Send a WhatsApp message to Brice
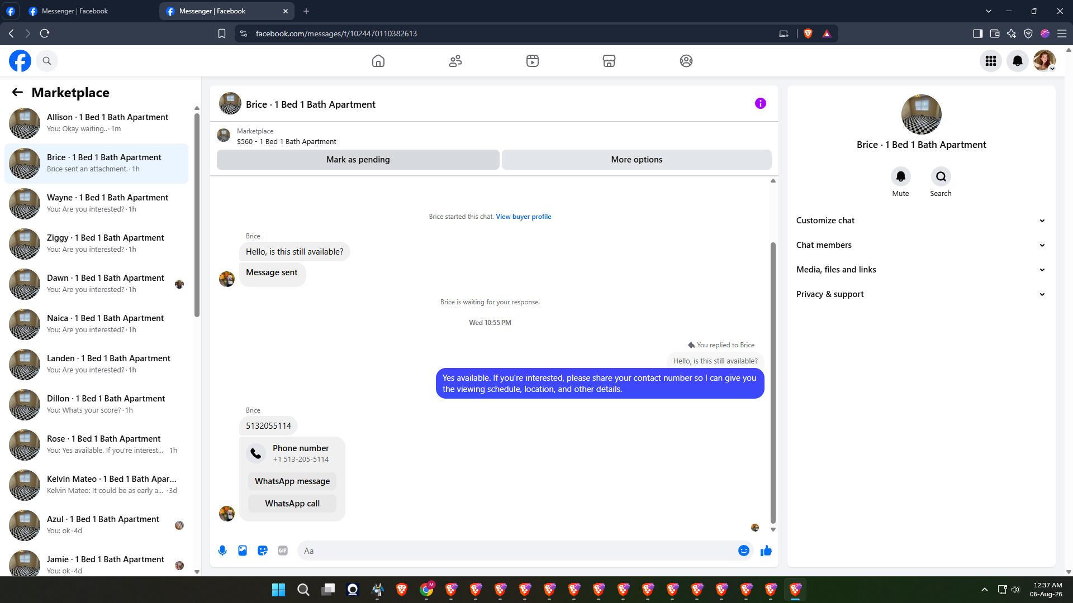The image size is (1073, 603). (292, 481)
